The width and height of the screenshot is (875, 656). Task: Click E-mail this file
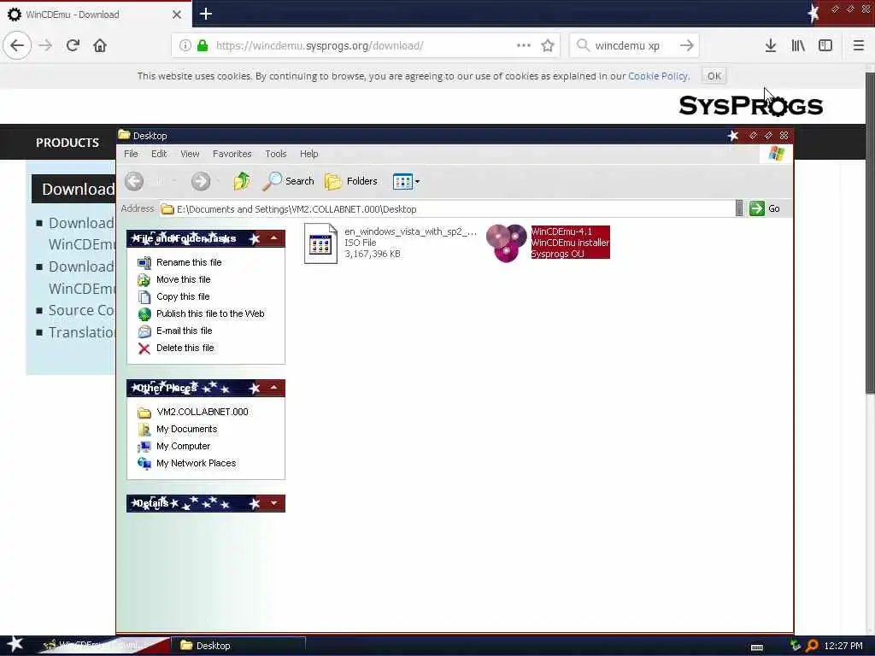185,331
